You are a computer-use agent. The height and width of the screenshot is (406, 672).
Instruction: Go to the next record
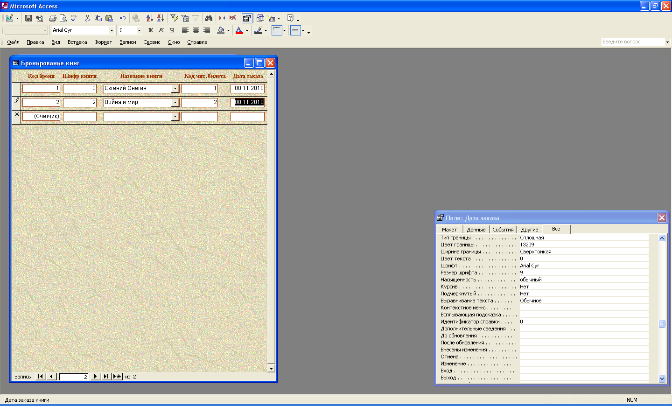pos(95,377)
